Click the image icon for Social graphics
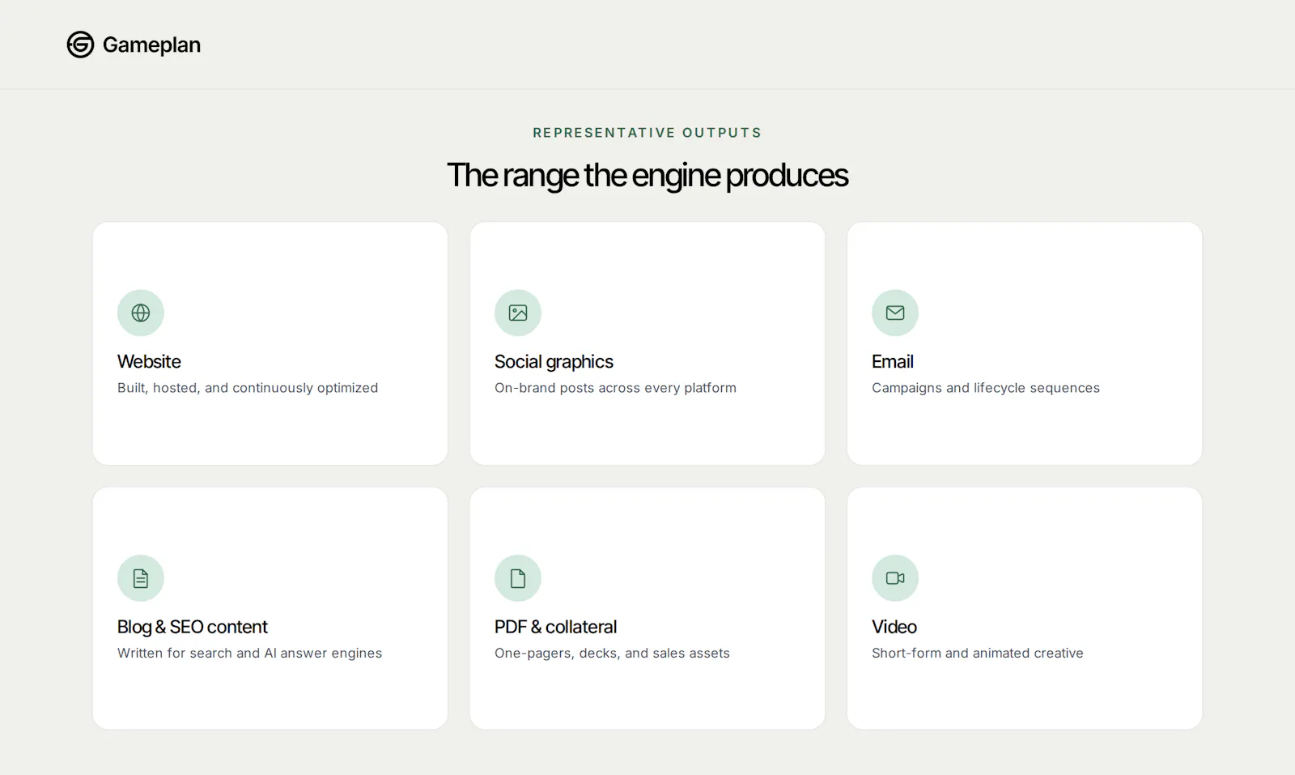 [518, 313]
